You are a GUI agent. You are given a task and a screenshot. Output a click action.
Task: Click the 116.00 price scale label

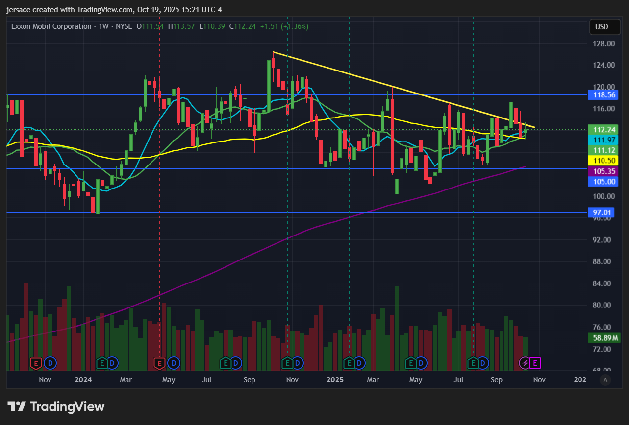pyautogui.click(x=604, y=109)
